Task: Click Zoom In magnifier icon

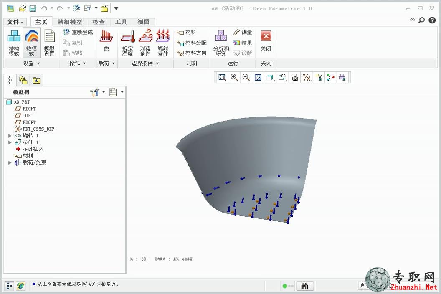Action: tap(234, 77)
